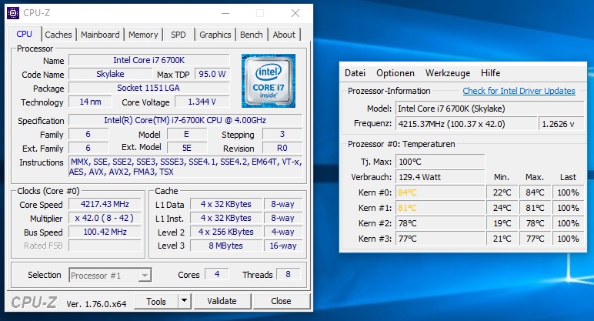The width and height of the screenshot is (594, 321).
Task: Click the 1.2626 v voltage value
Action: [x=561, y=124]
